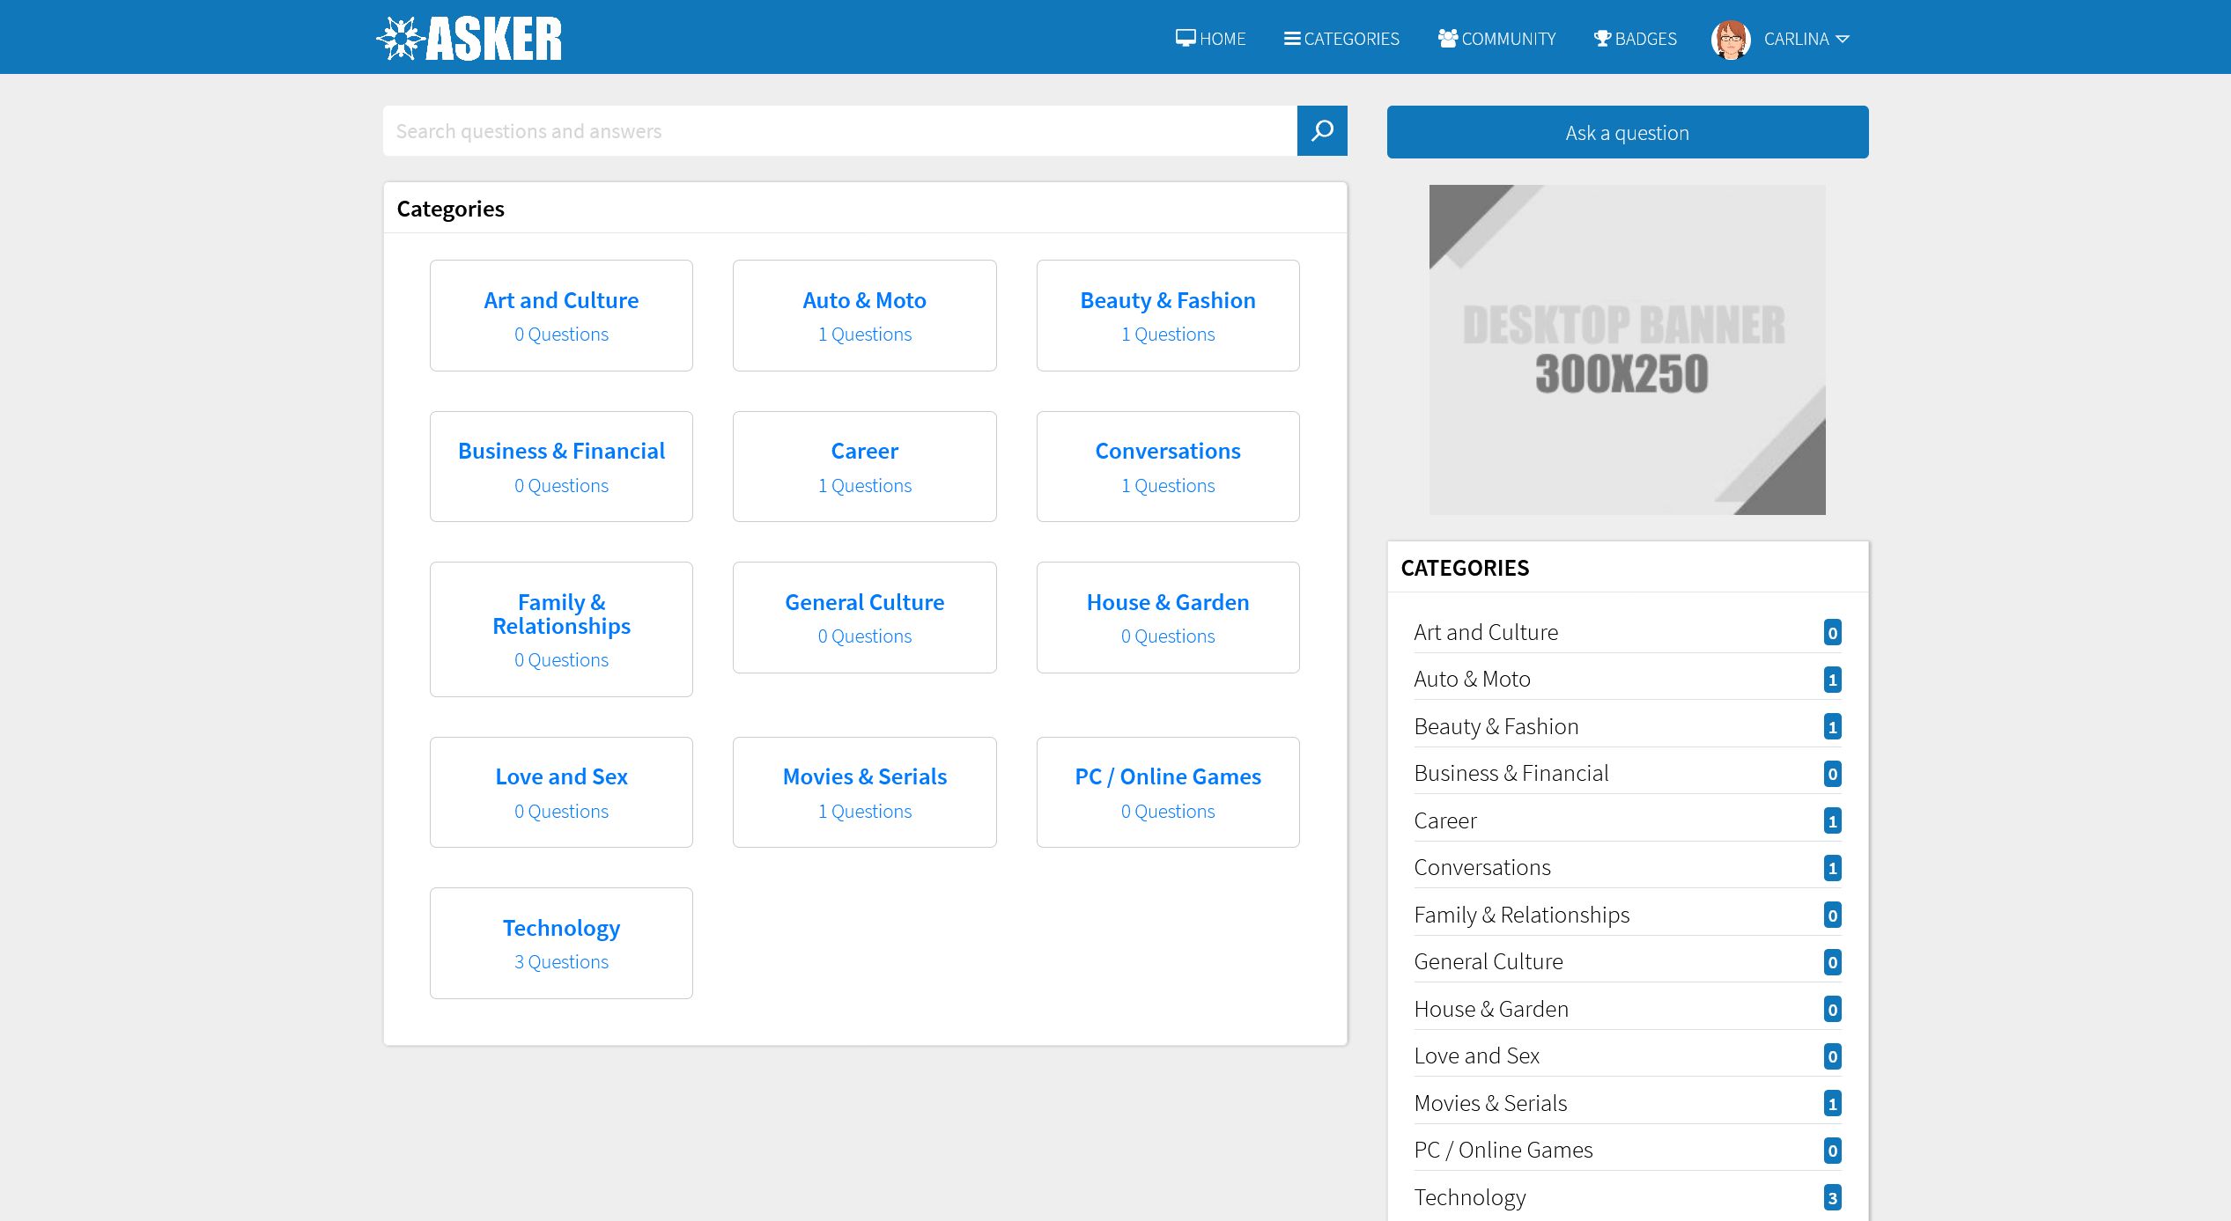Open the Movies & Serials card link
Viewport: 2231px width, 1221px height.
[864, 777]
